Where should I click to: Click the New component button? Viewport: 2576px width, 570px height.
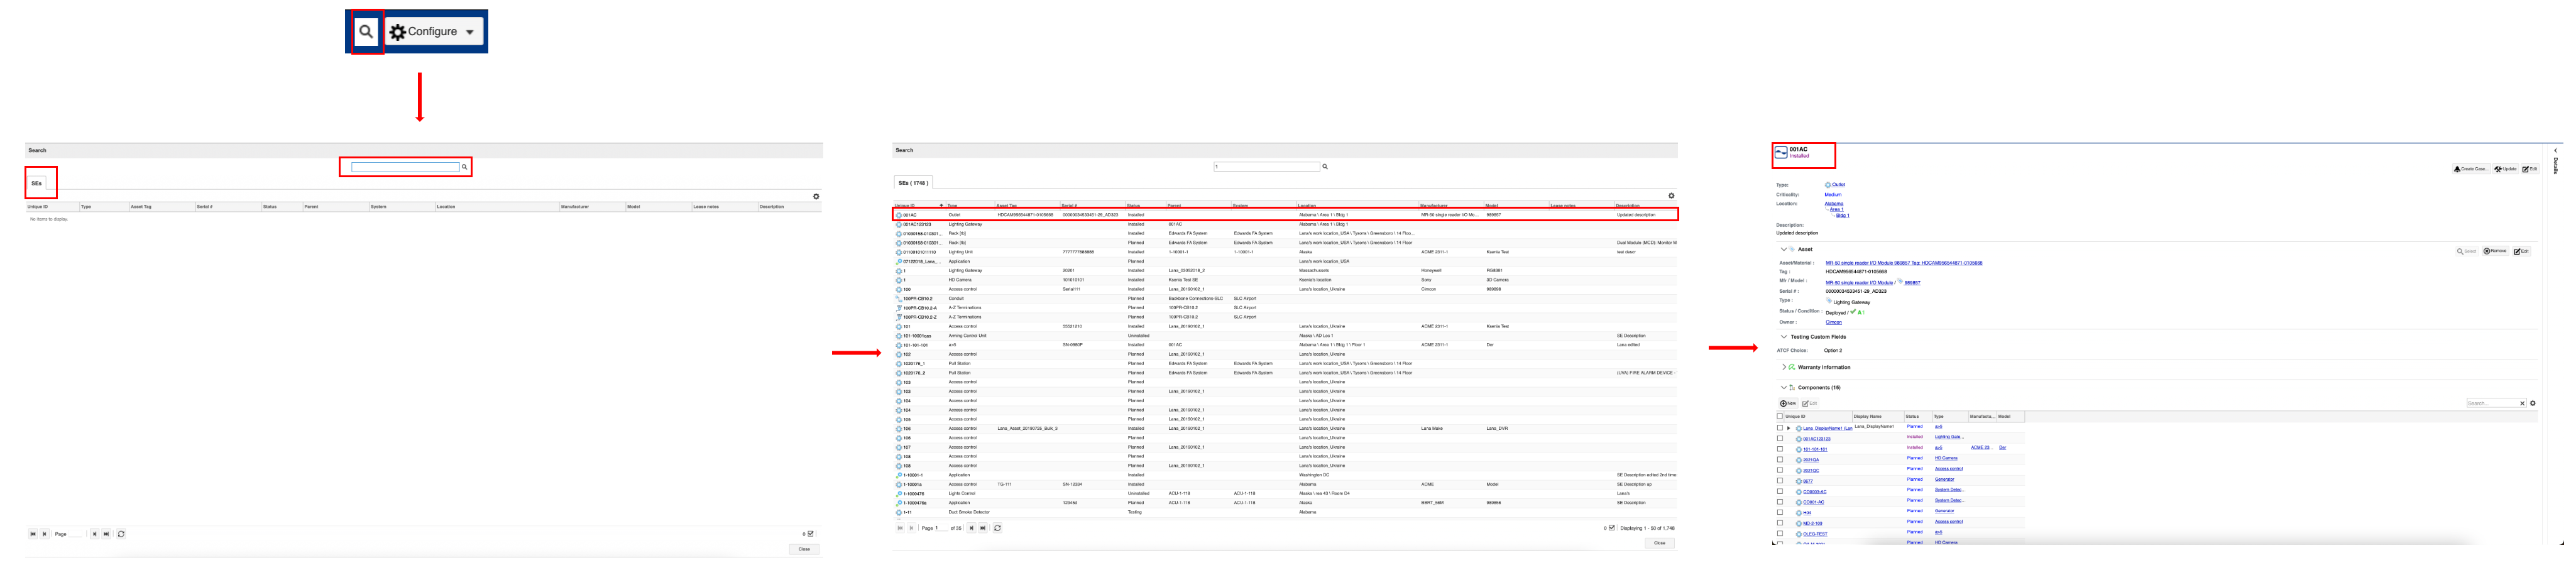[1788, 404]
